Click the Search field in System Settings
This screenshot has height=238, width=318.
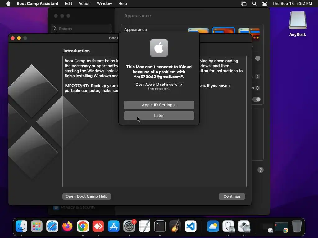tap(81, 29)
